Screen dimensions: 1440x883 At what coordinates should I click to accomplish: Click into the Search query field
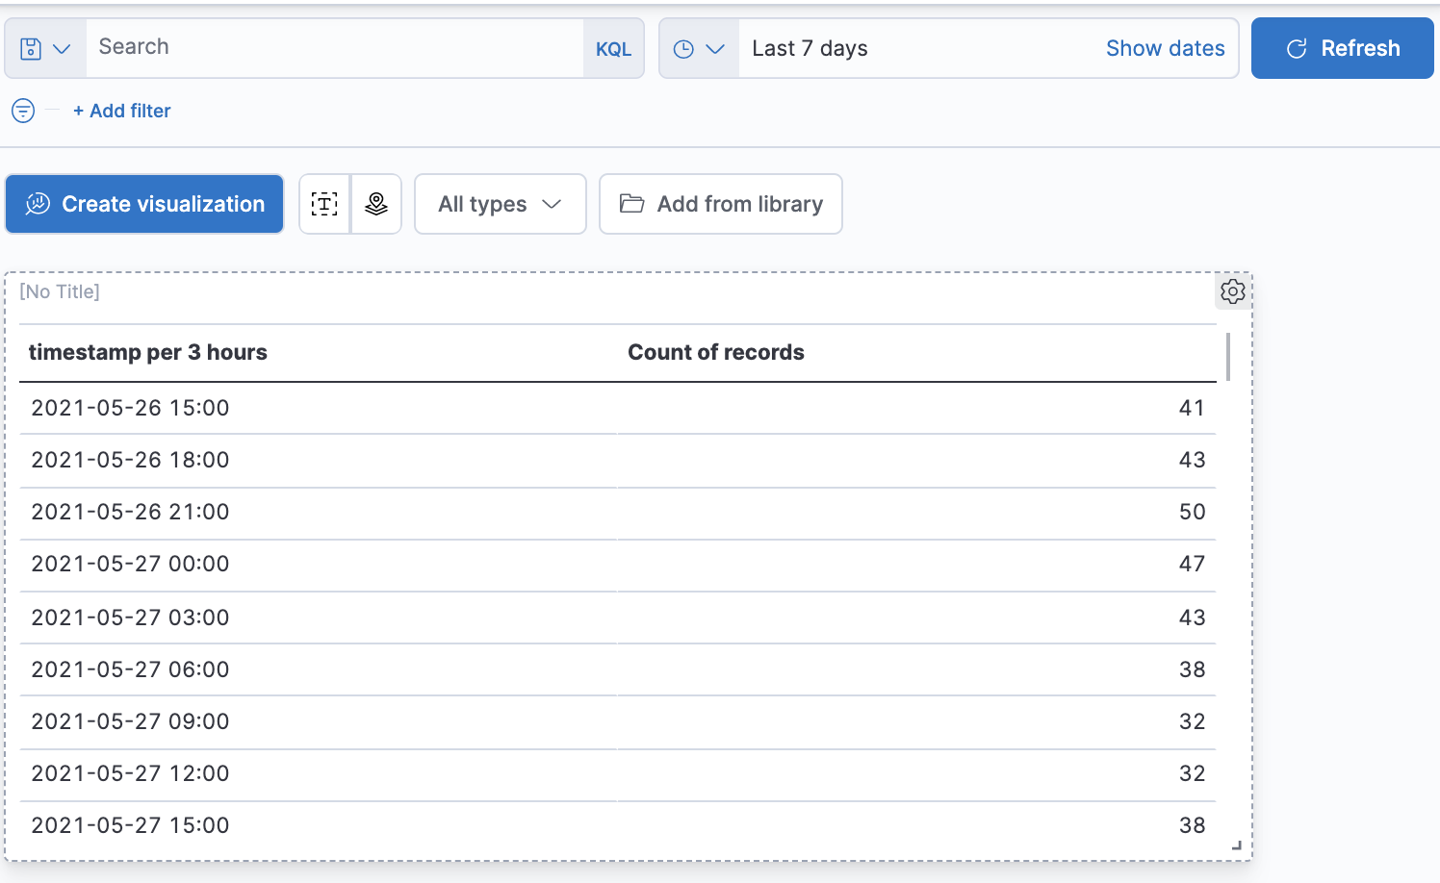pyautogui.click(x=335, y=48)
